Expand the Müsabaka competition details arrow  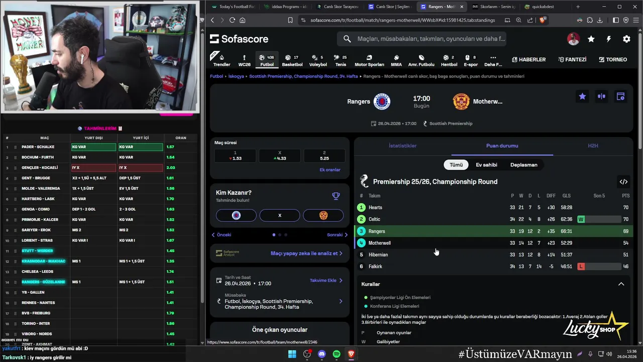click(x=341, y=301)
